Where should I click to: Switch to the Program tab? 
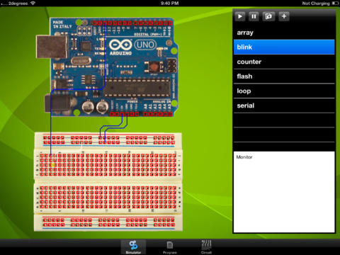(x=170, y=247)
